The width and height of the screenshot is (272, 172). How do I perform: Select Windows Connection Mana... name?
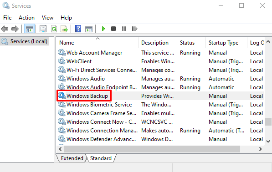tap(102, 131)
